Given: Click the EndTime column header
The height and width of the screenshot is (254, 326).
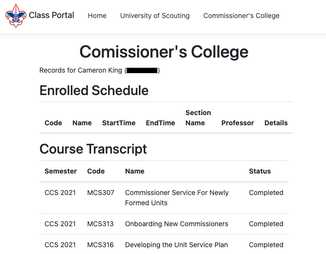Looking at the screenshot, I should click(x=160, y=123).
